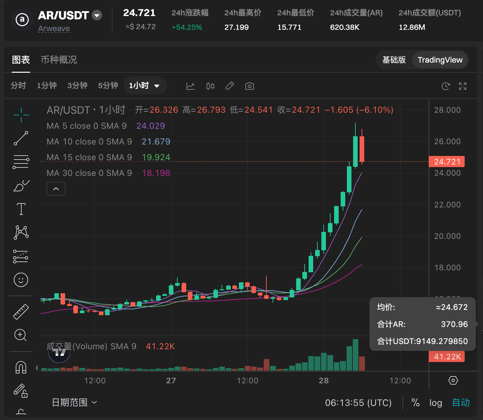The height and width of the screenshot is (420, 483).
Task: Toggle logarithmic scale with log
Action: (x=436, y=403)
